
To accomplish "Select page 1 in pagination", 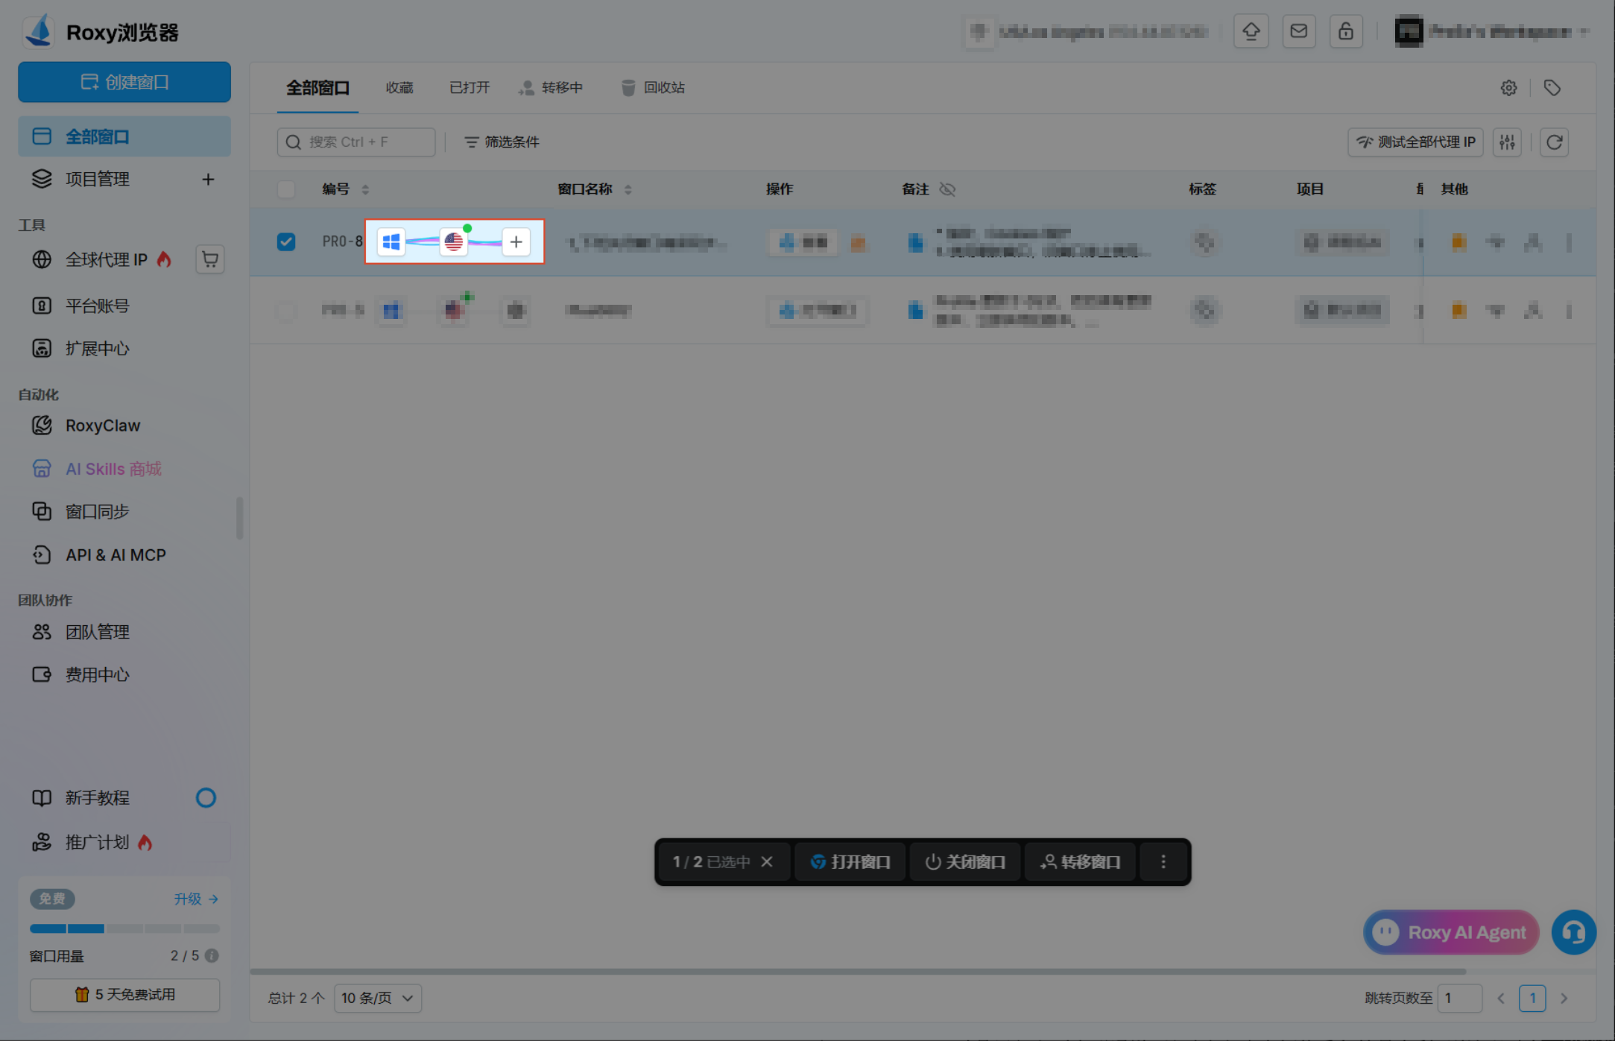I will pos(1532,998).
